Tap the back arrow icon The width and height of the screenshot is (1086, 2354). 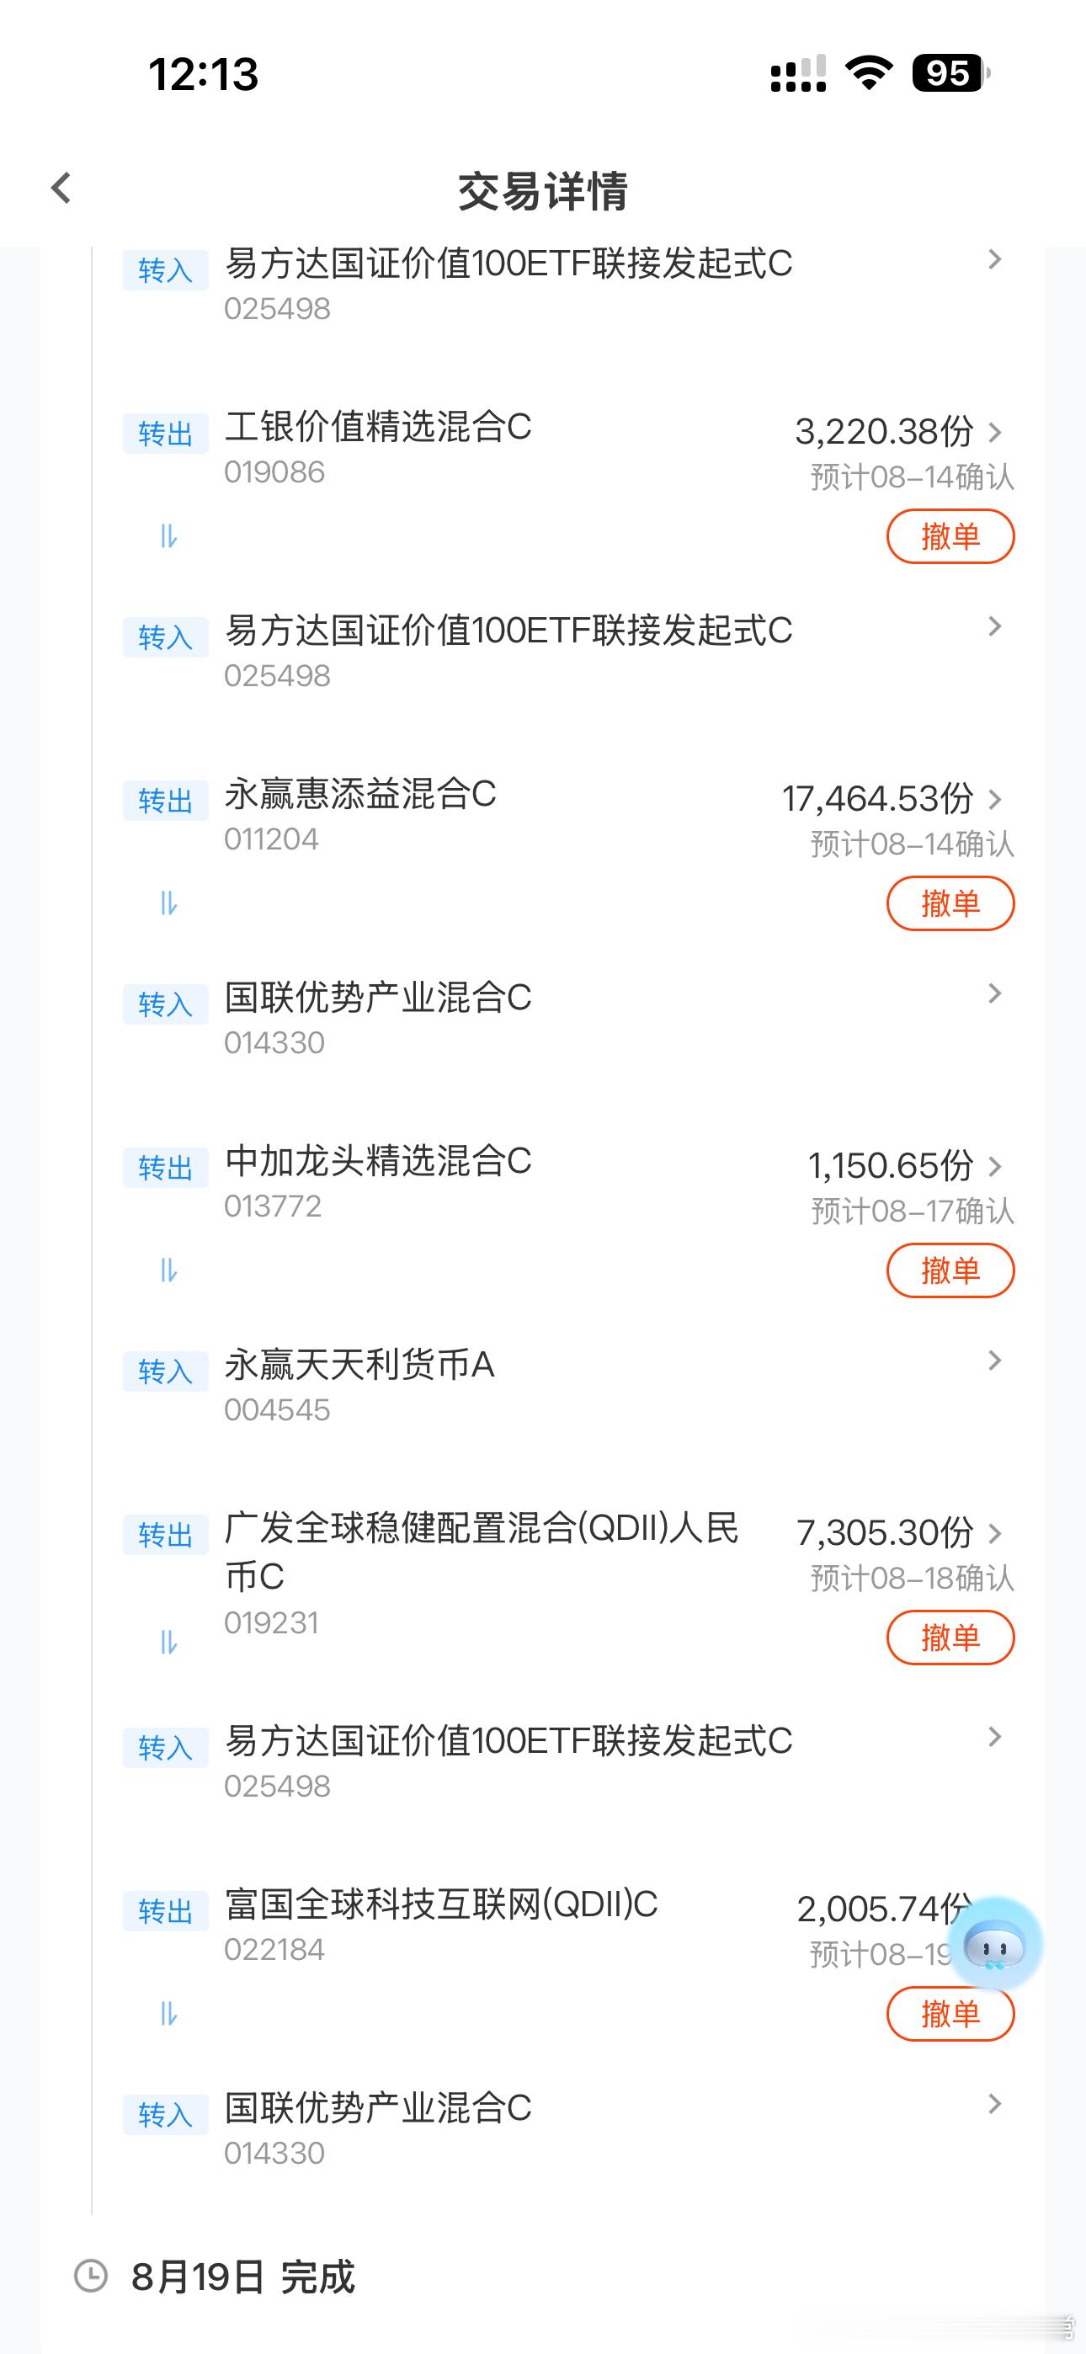click(61, 189)
